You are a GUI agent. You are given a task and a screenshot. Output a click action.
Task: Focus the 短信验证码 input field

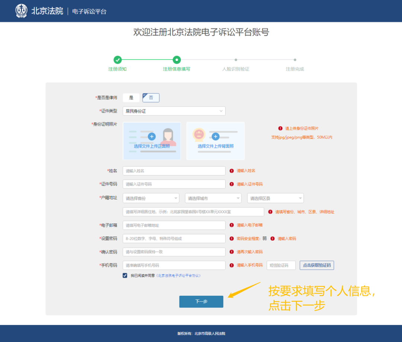281,265
